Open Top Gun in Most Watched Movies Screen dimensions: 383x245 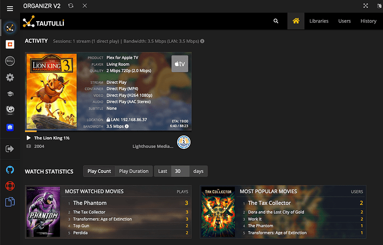[x=81, y=226]
